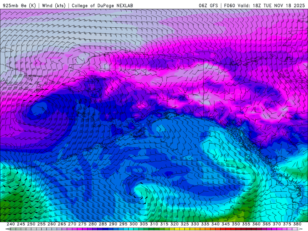
Task: Select the 345 value on the color scale
Action: [x=226, y=224]
